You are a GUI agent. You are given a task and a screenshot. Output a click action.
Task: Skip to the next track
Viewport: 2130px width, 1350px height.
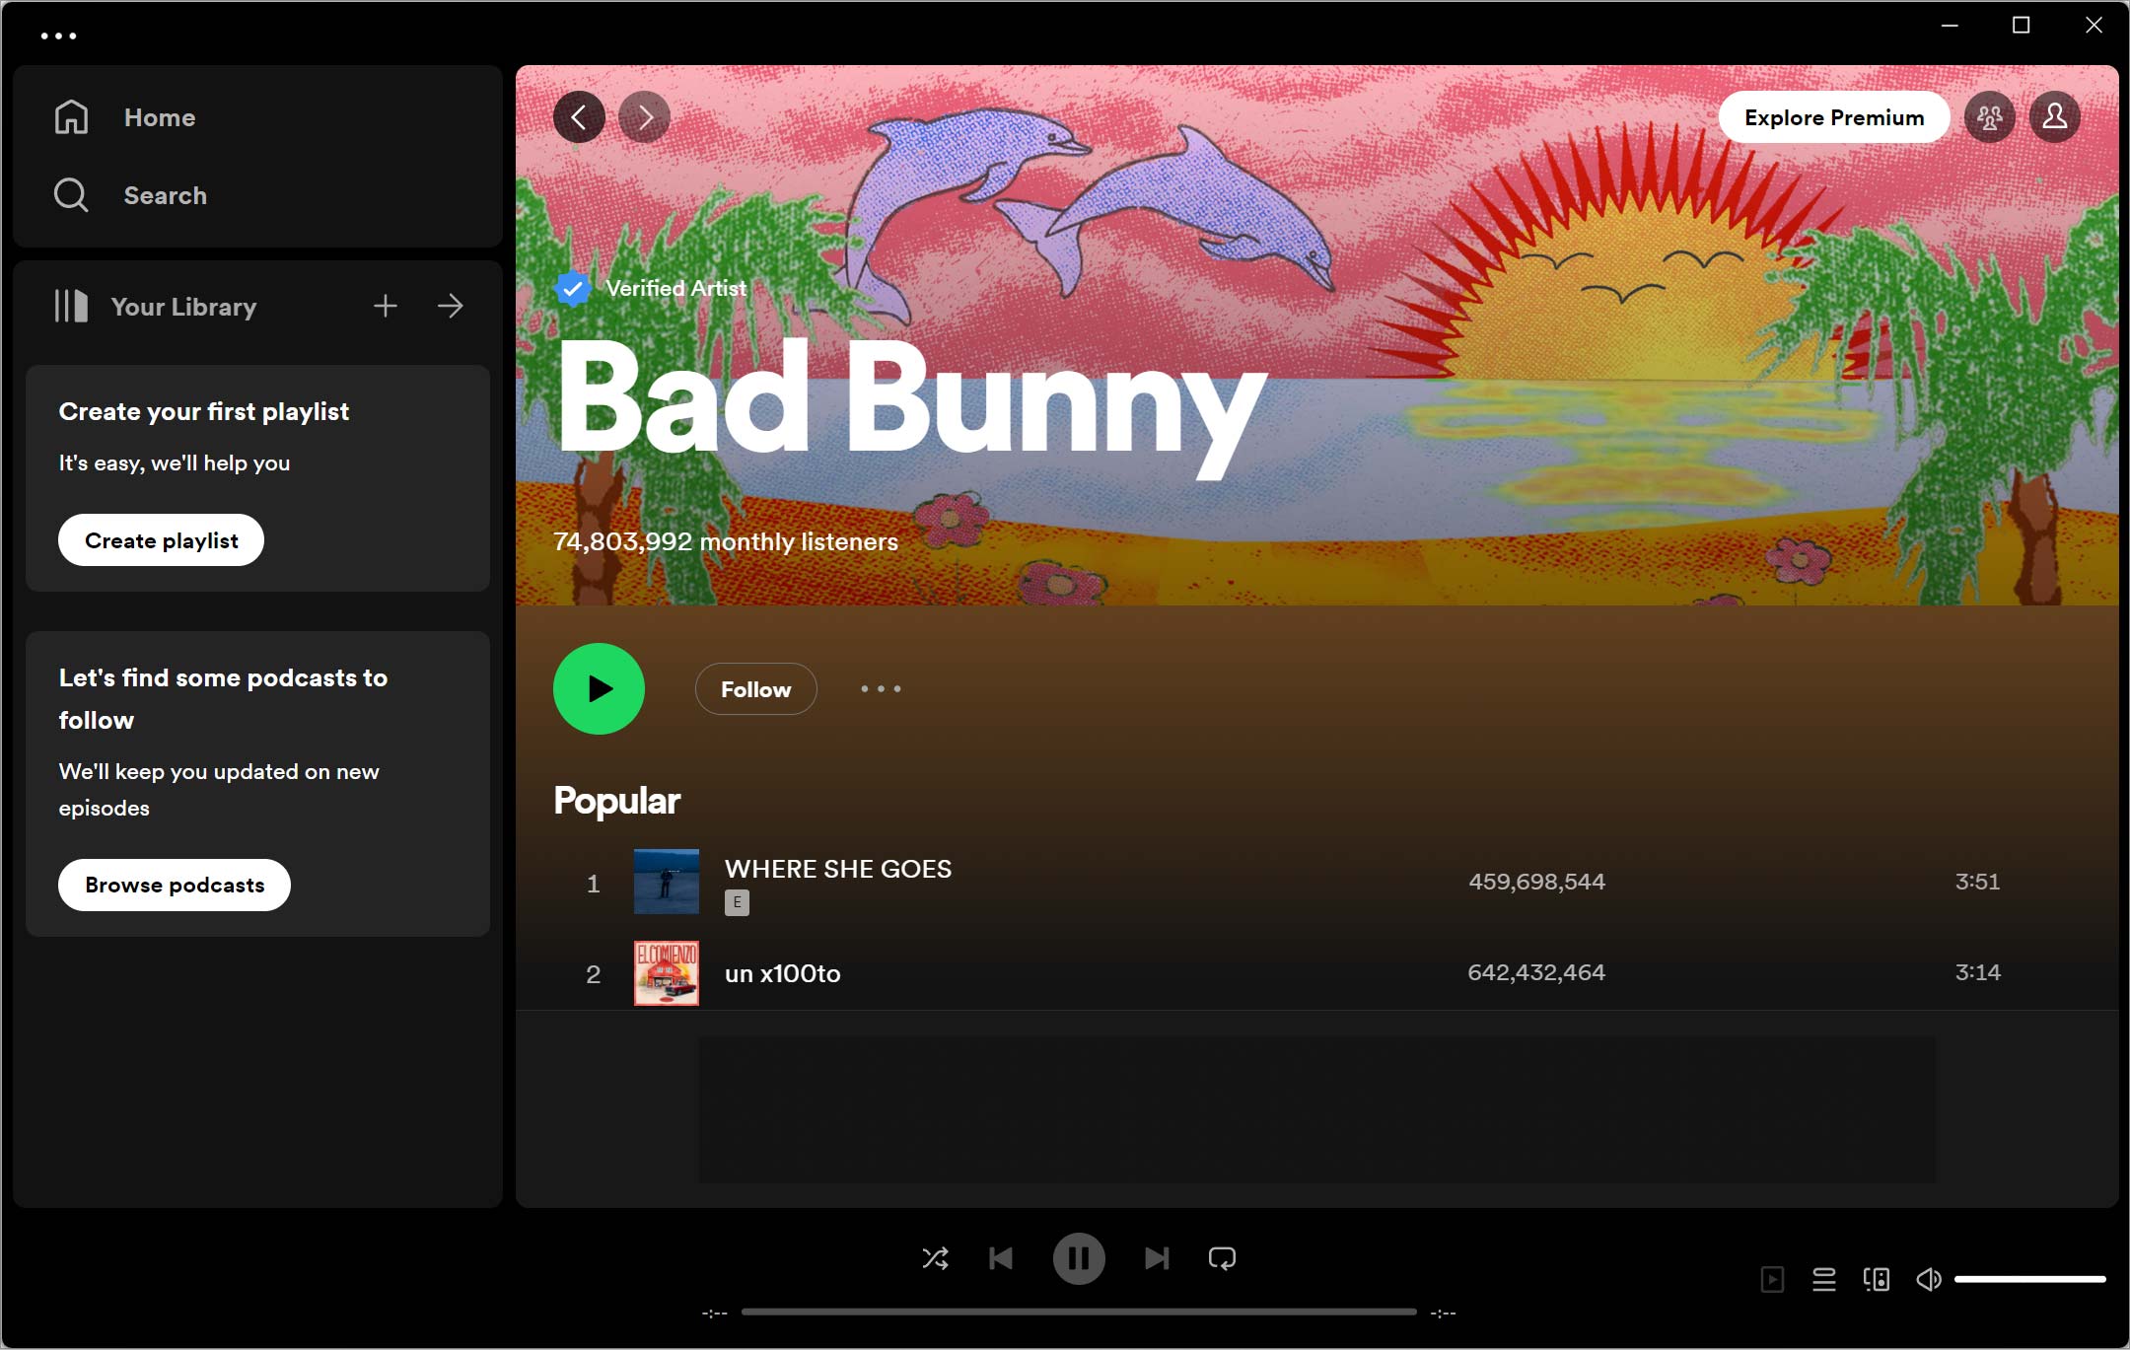click(1157, 1258)
